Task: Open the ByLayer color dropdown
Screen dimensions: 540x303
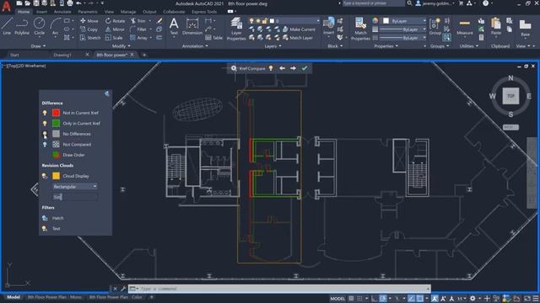Action: click(x=405, y=21)
